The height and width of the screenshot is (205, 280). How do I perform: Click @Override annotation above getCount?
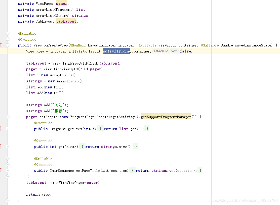point(43,141)
